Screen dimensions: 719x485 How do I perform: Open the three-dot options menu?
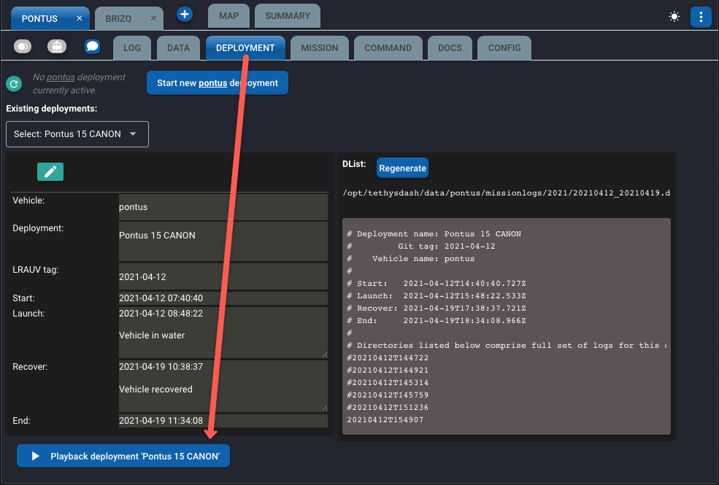click(701, 17)
